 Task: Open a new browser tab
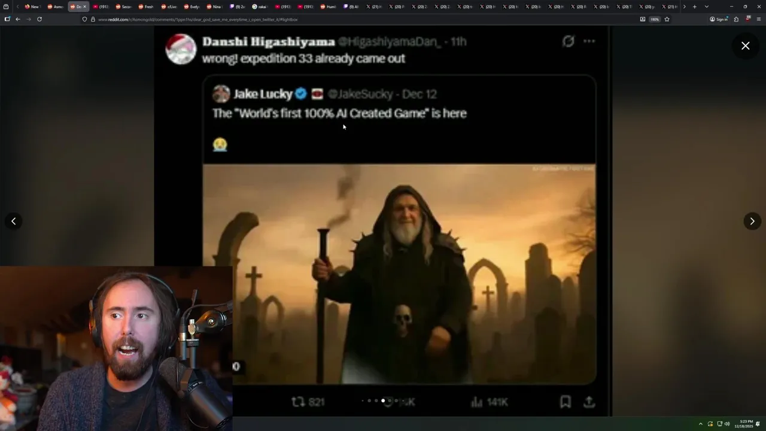pos(694,7)
